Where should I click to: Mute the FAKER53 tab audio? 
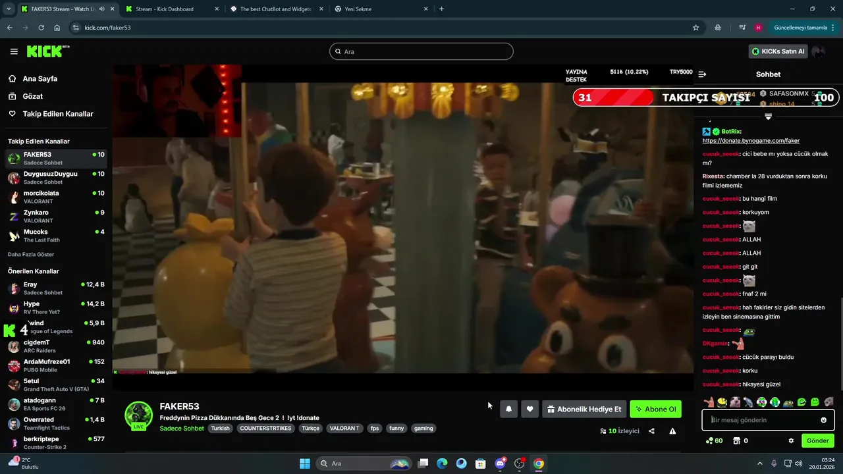[101, 9]
